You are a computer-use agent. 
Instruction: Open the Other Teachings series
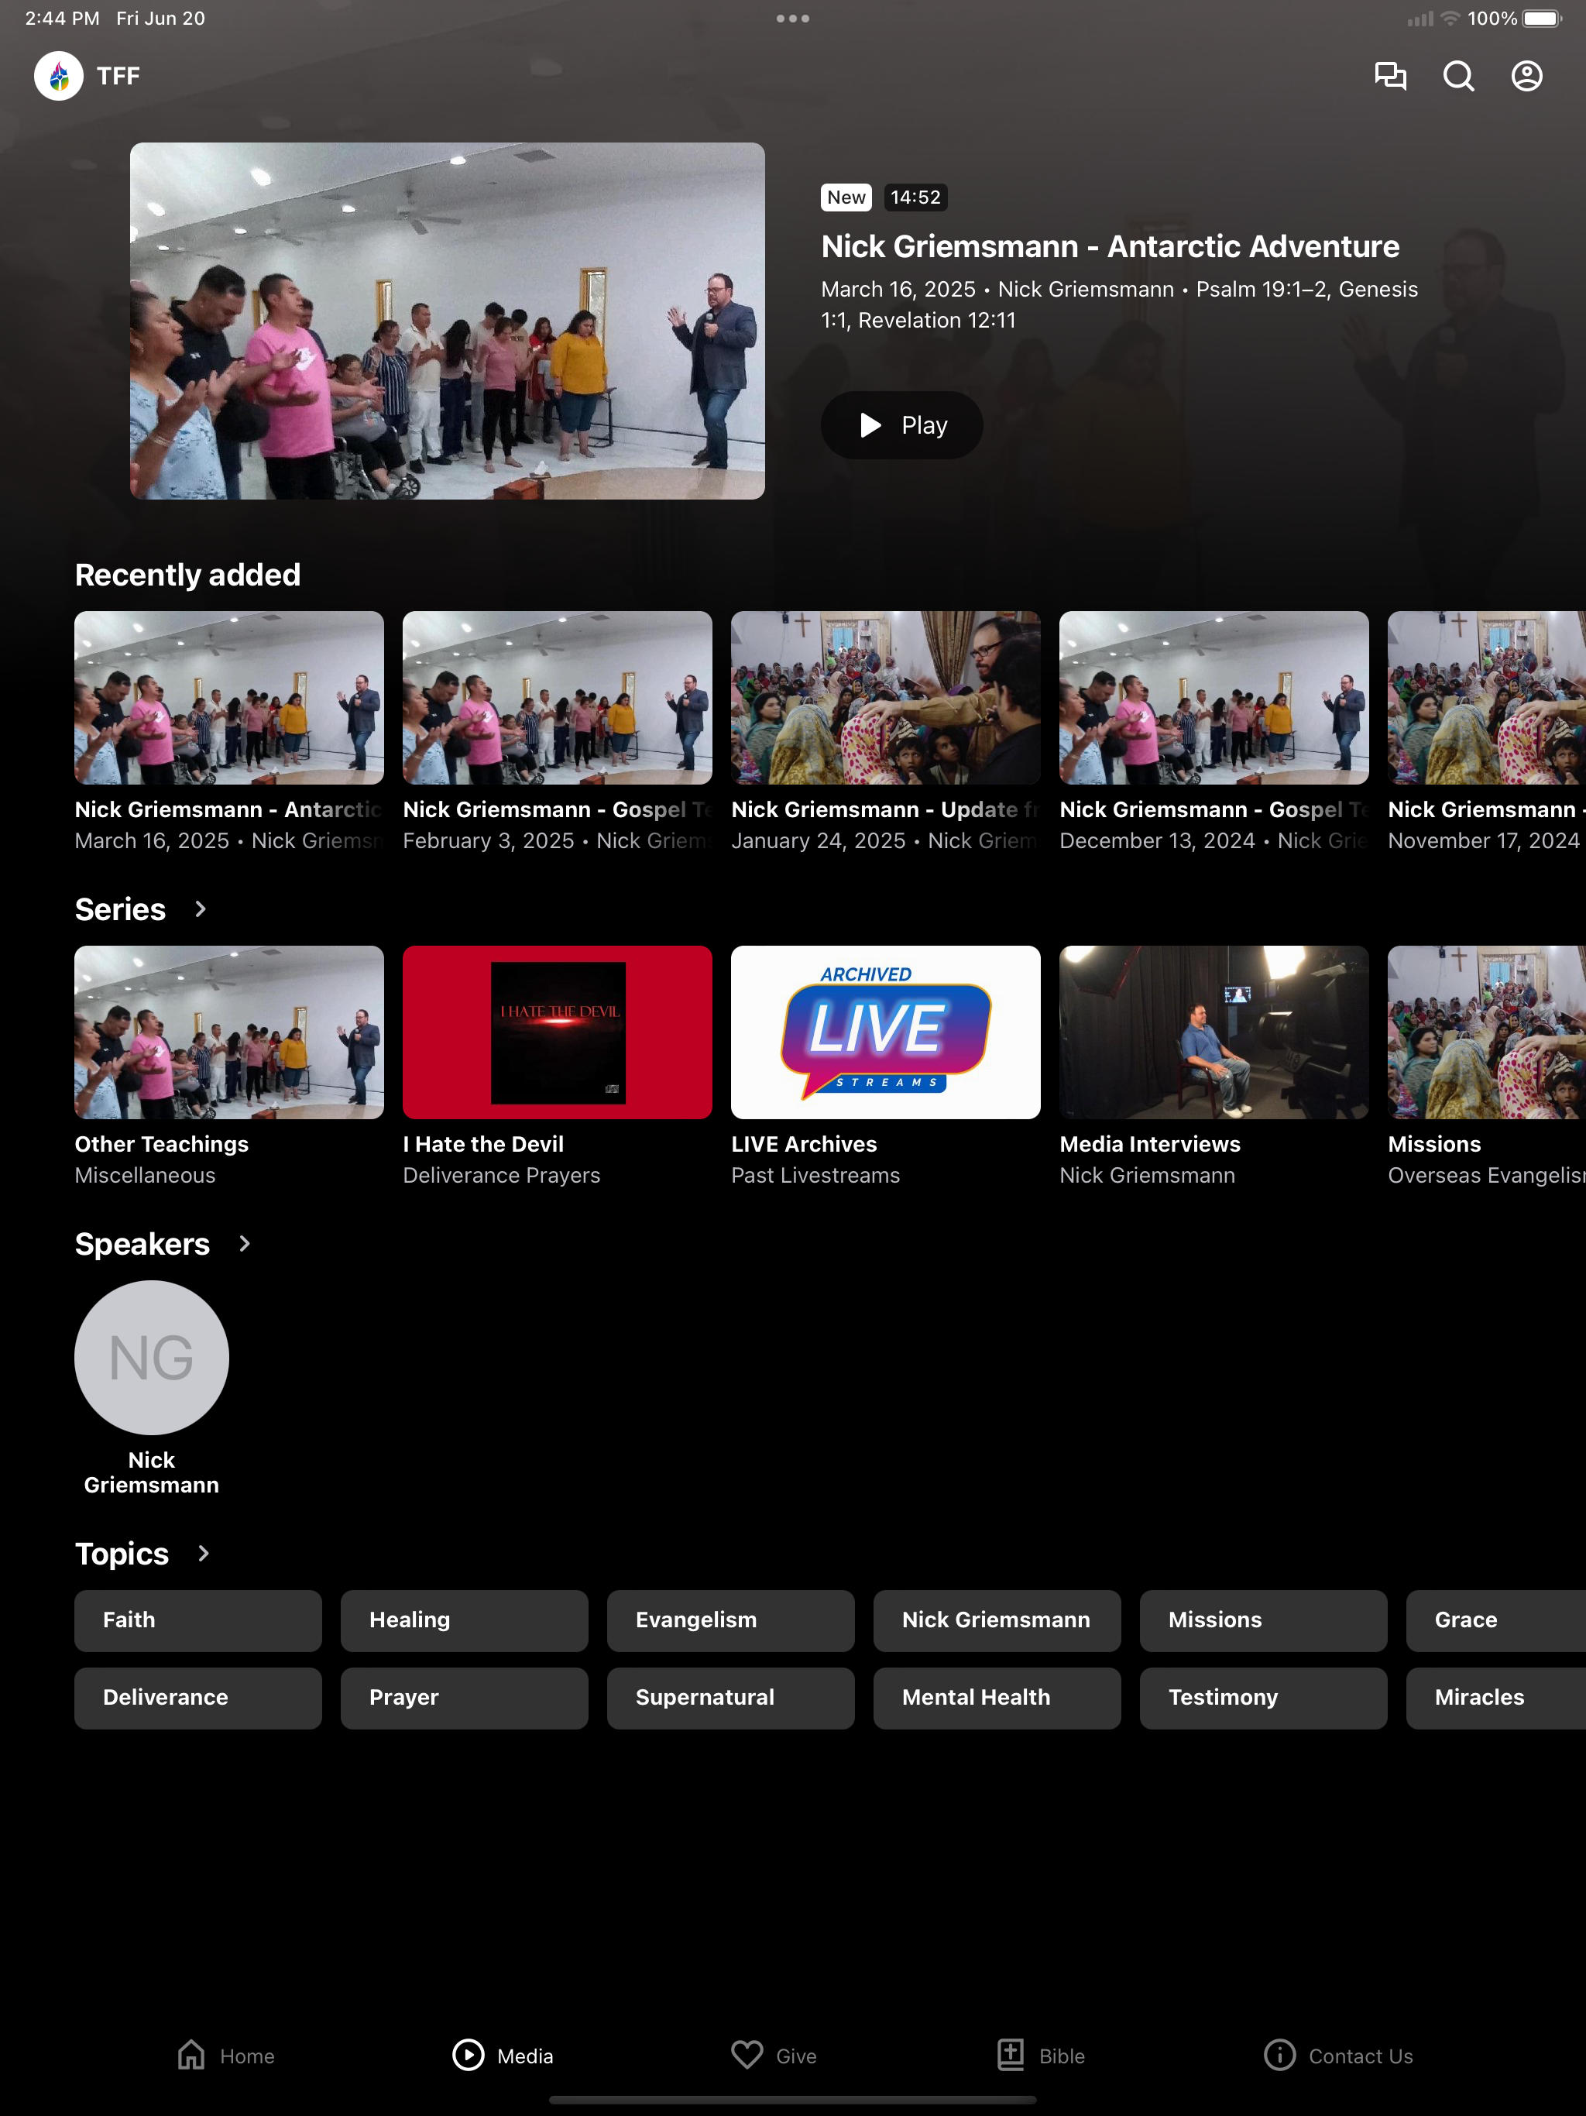click(x=229, y=1032)
